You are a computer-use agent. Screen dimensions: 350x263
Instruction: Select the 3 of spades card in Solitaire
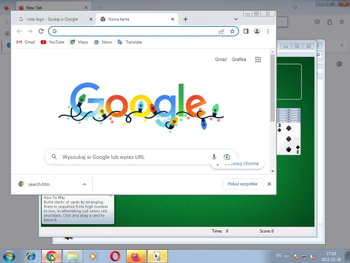[288, 138]
